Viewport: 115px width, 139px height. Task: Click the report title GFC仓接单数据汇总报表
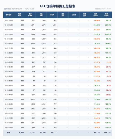57,6
